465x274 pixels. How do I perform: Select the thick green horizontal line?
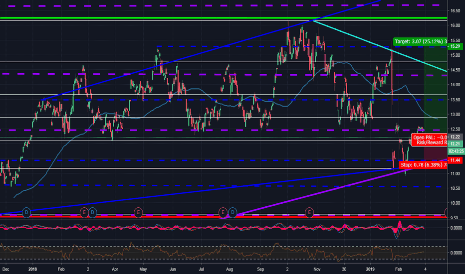coord(224,18)
